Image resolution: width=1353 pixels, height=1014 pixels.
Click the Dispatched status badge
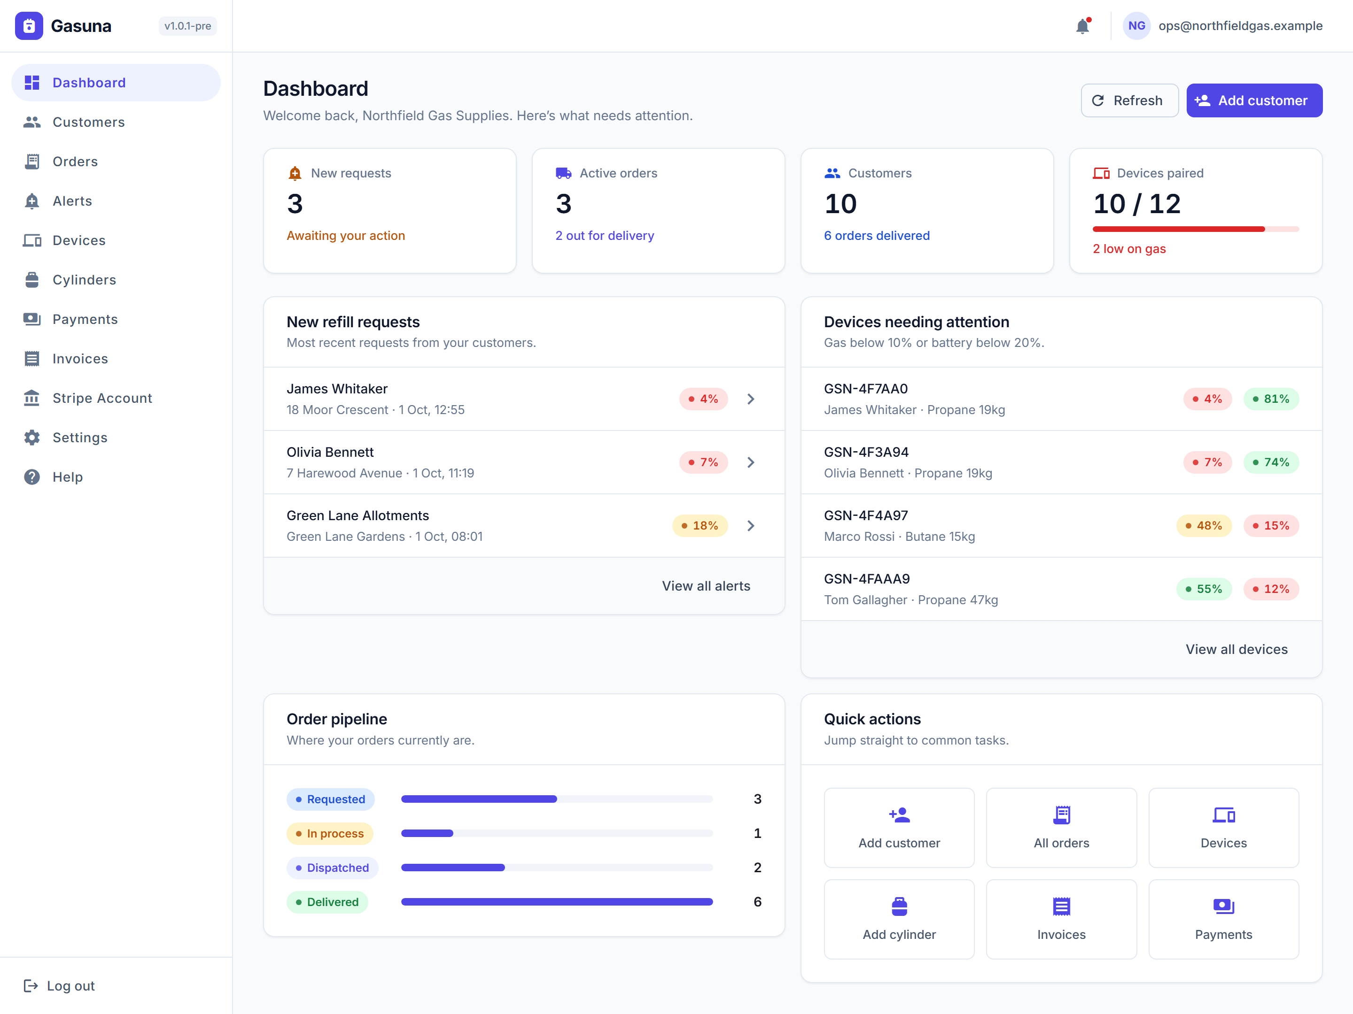(332, 868)
